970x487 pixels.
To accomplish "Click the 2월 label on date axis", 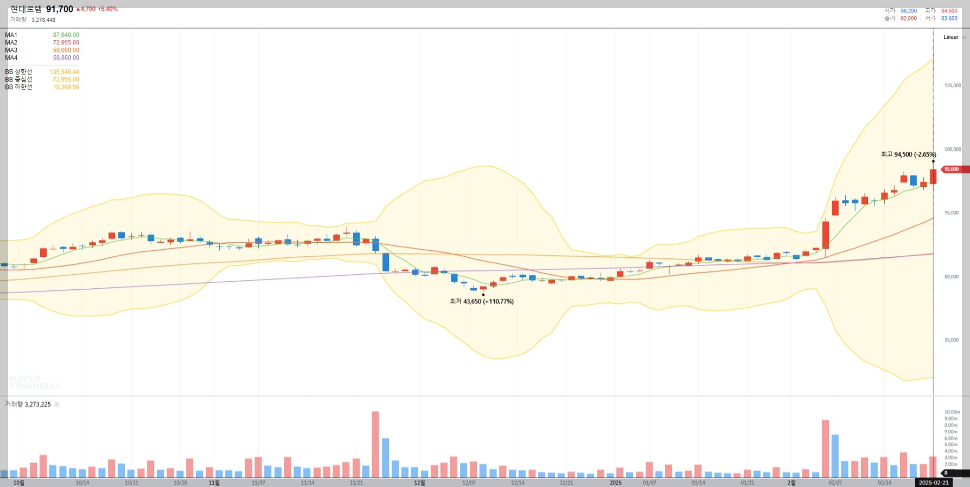I will pos(792,483).
